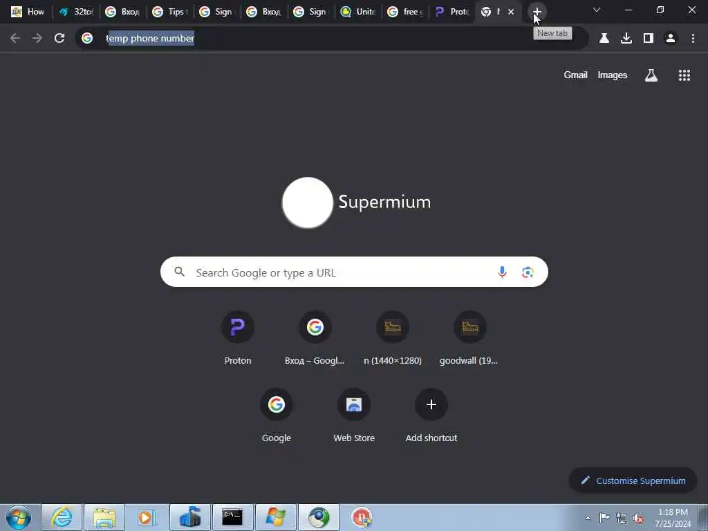Show hidden system tray icons
This screenshot has width=708, height=531.
(588, 518)
